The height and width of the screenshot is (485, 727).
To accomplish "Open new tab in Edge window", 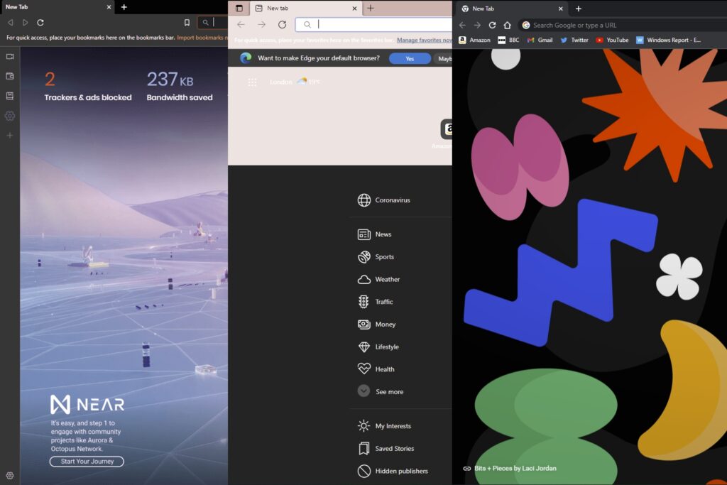I will (x=371, y=8).
